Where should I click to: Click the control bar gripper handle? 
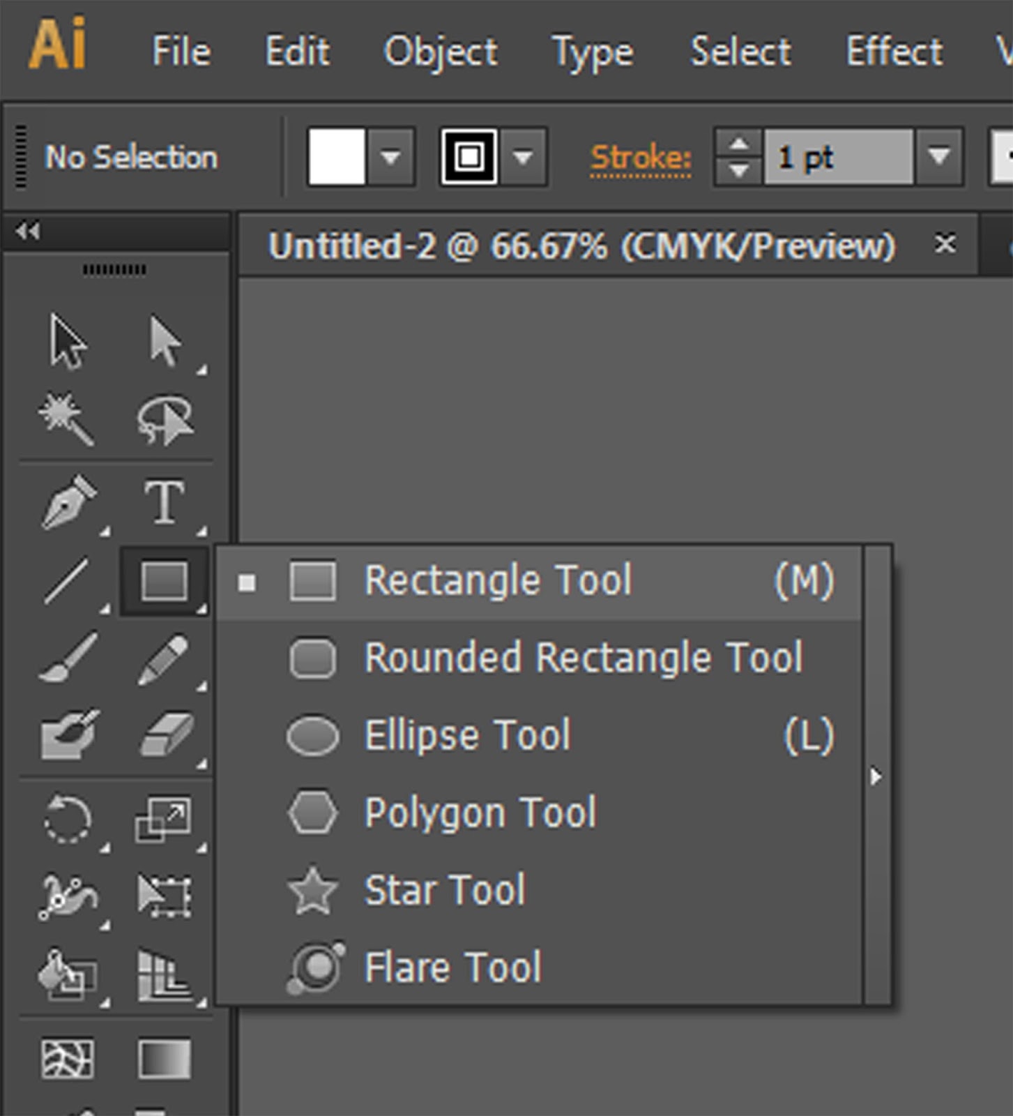coord(21,157)
